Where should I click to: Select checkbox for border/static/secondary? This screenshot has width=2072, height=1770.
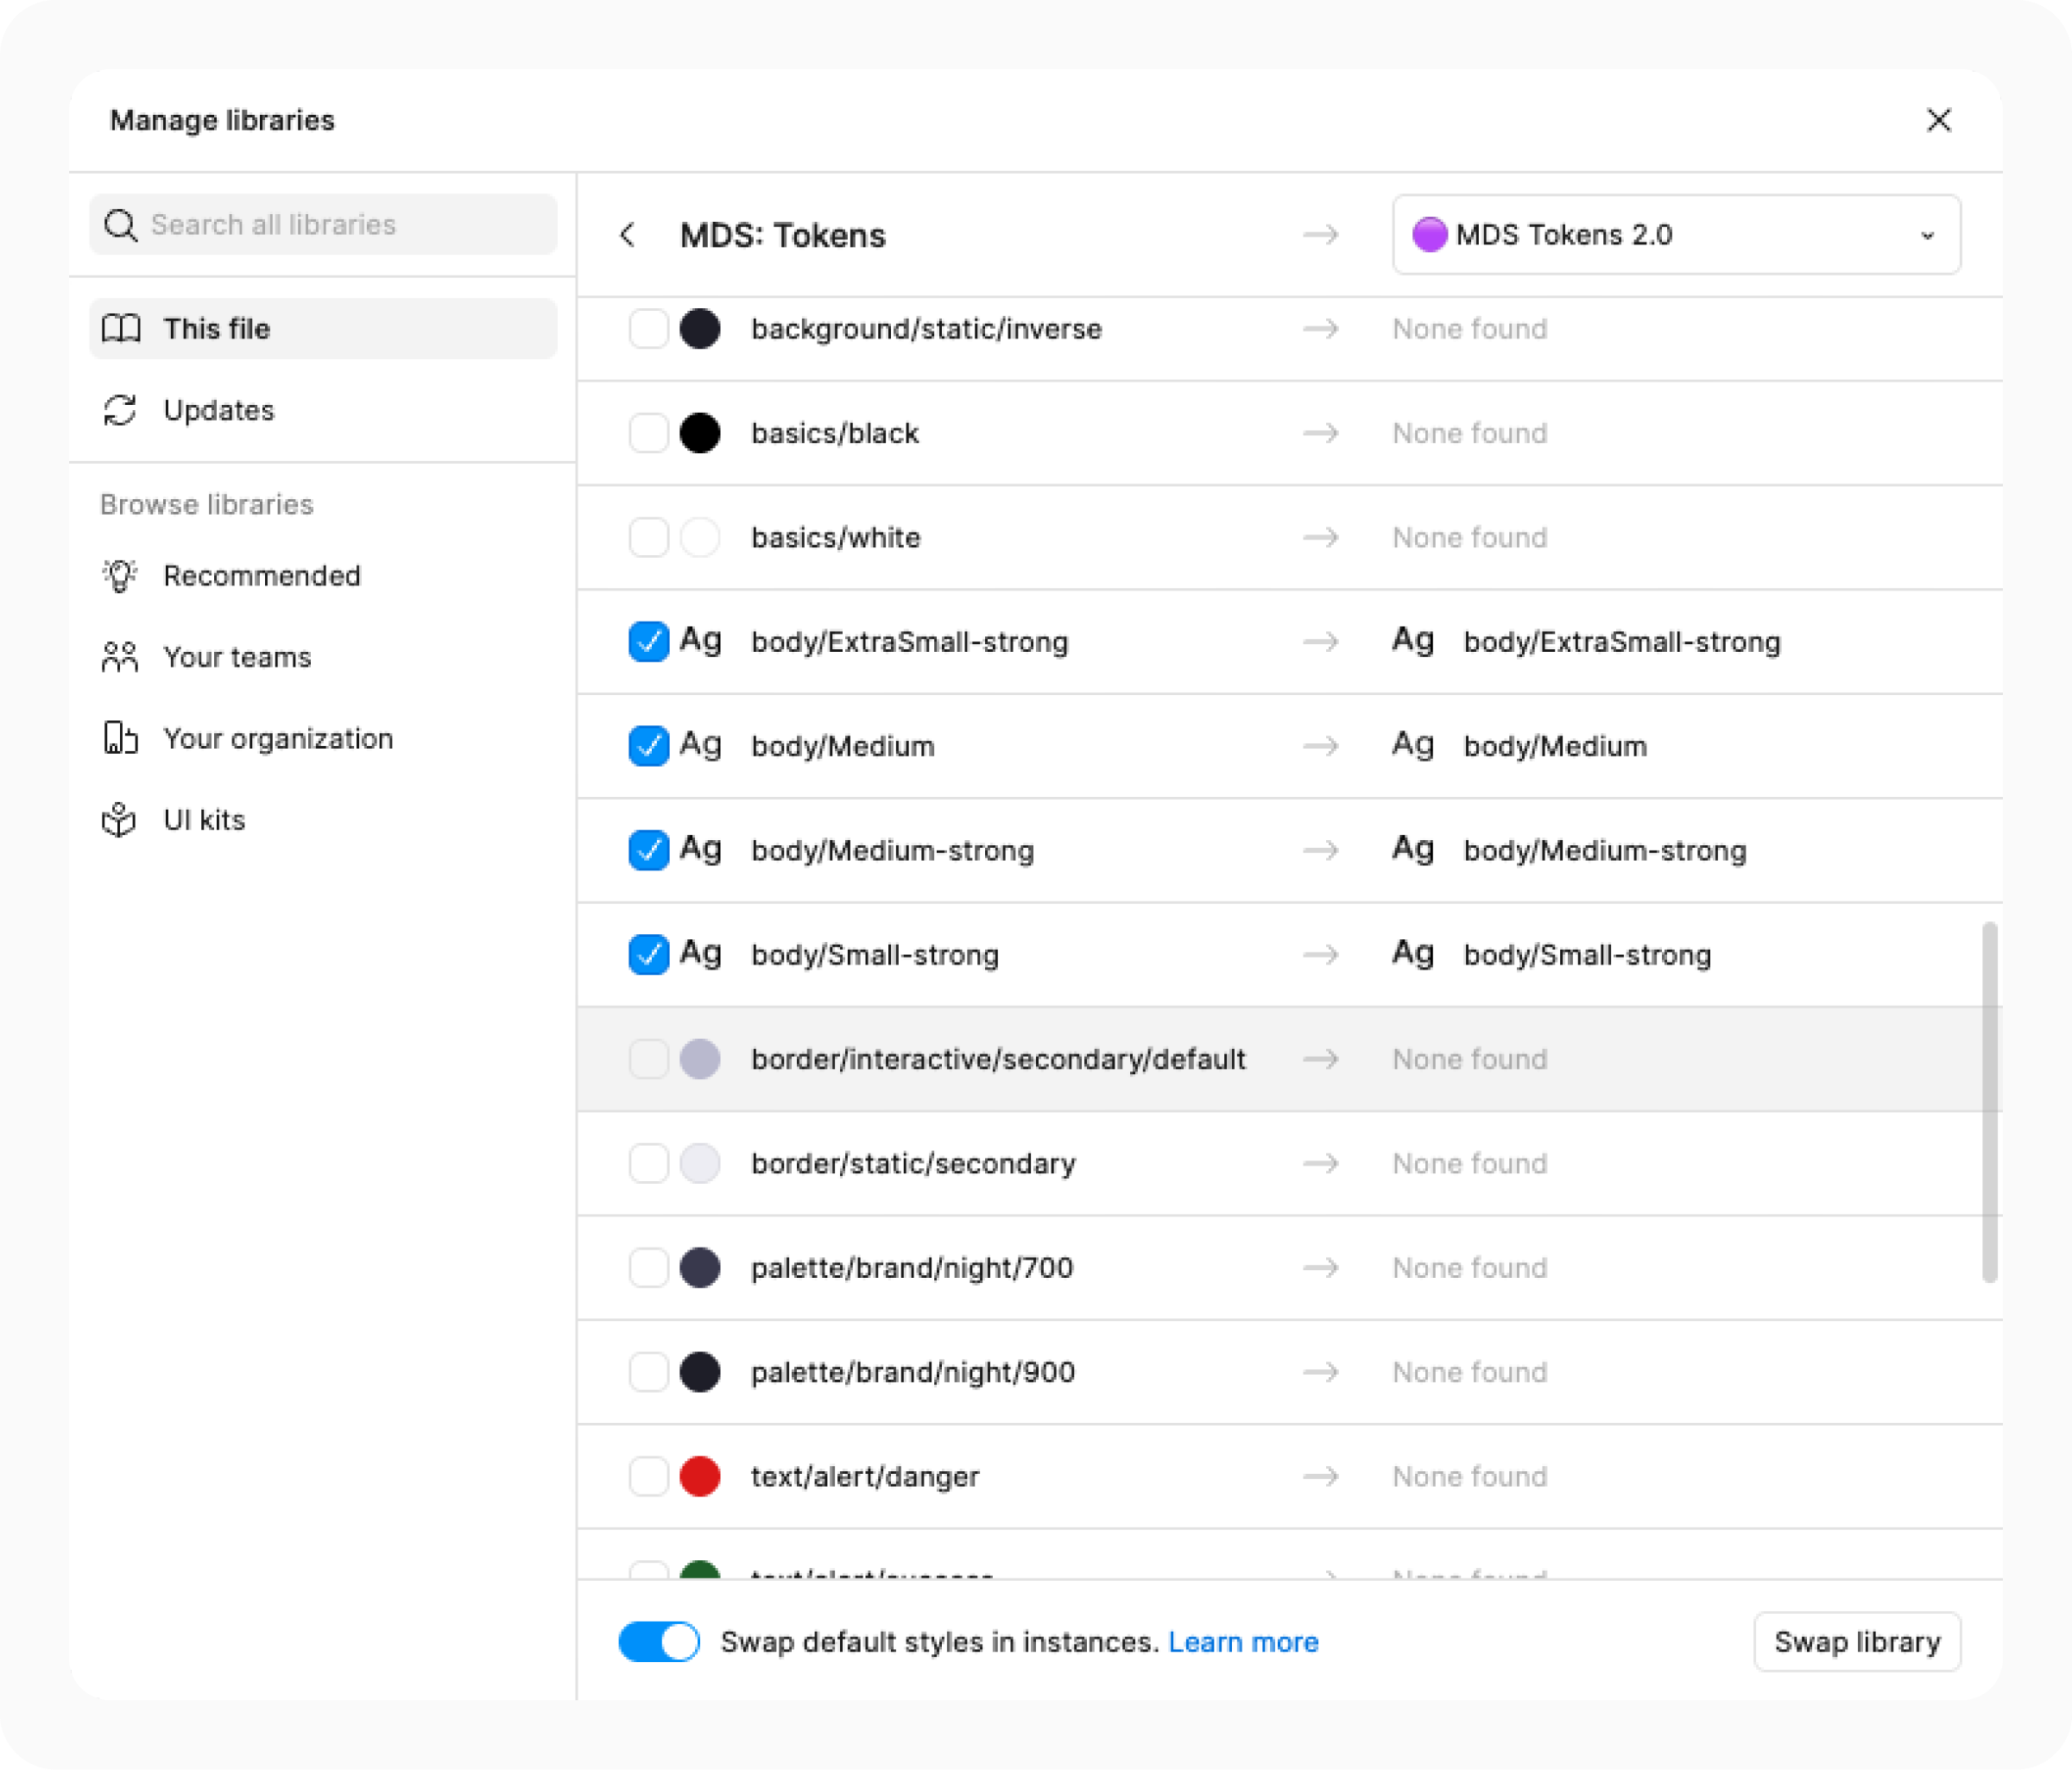(649, 1163)
